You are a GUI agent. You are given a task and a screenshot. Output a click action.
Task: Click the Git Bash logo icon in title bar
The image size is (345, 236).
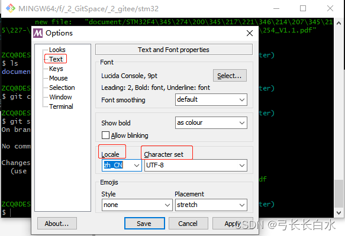click(x=10, y=9)
